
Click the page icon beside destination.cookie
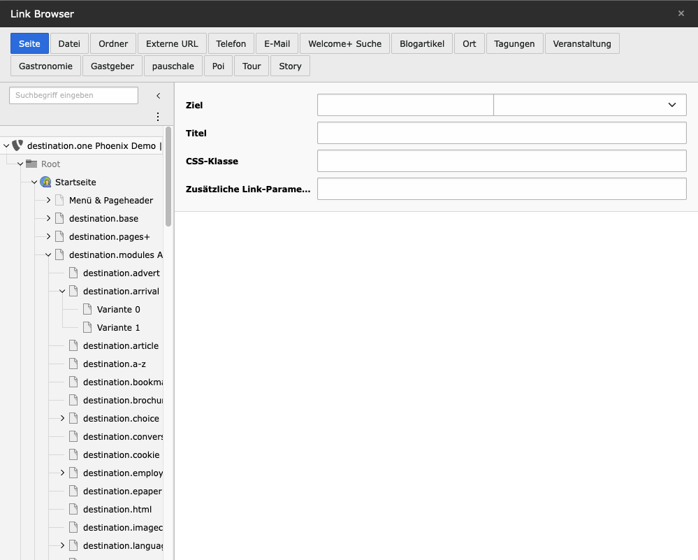tap(73, 455)
